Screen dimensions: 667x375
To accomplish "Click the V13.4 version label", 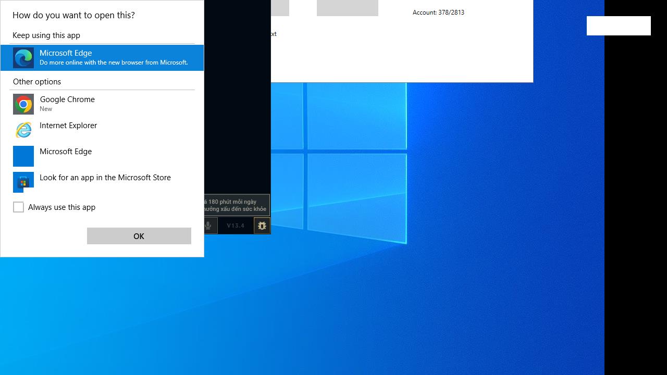I will pos(236,226).
